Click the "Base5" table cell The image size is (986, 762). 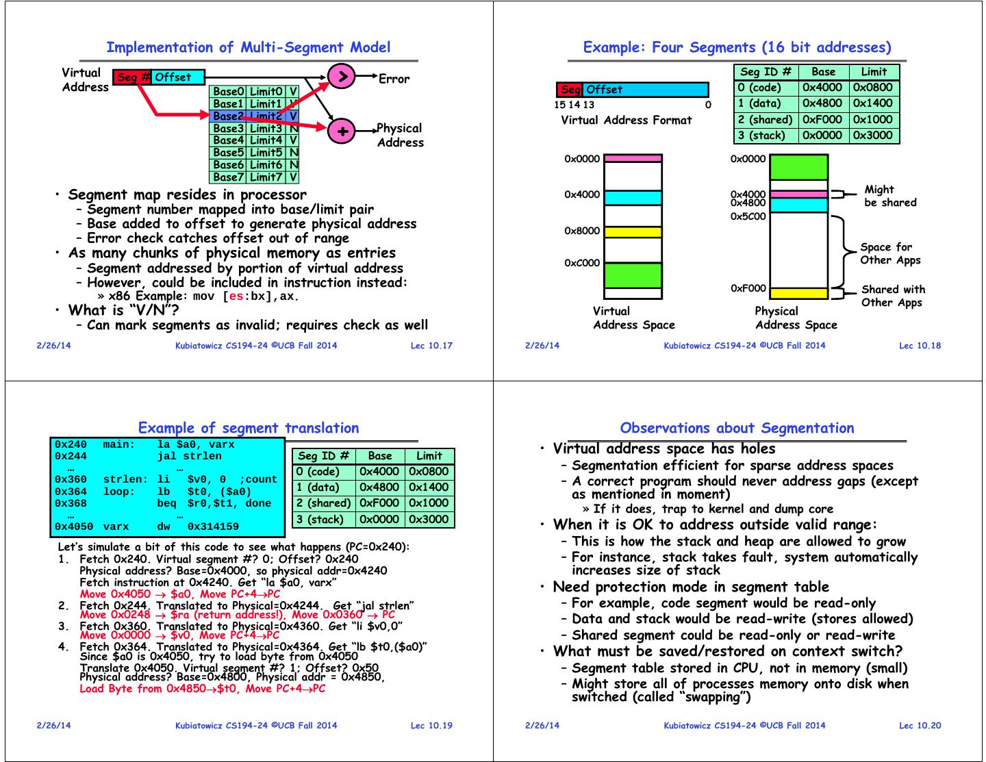pos(228,153)
